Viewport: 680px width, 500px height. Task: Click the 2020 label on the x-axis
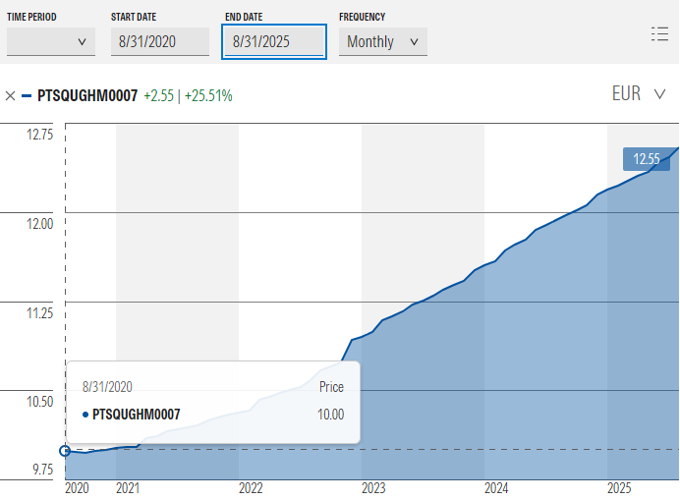pyautogui.click(x=77, y=488)
